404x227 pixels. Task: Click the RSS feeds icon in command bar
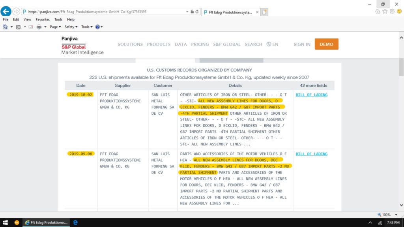pos(18,27)
